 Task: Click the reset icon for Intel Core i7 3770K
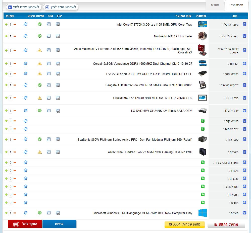tap(26, 24)
